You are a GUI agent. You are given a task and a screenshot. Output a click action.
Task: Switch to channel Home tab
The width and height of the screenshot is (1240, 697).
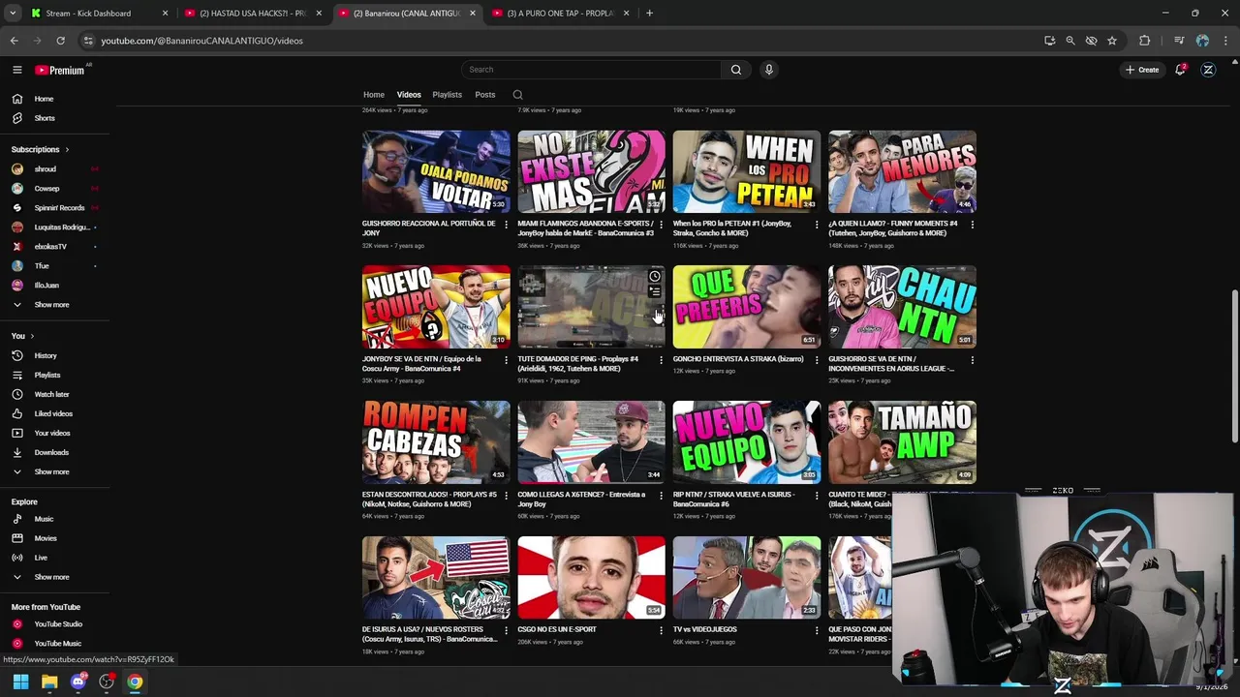pyautogui.click(x=374, y=95)
